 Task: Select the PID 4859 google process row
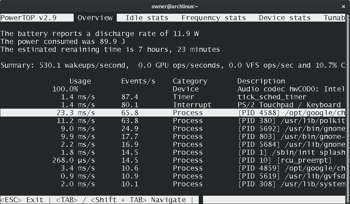pos(173,168)
